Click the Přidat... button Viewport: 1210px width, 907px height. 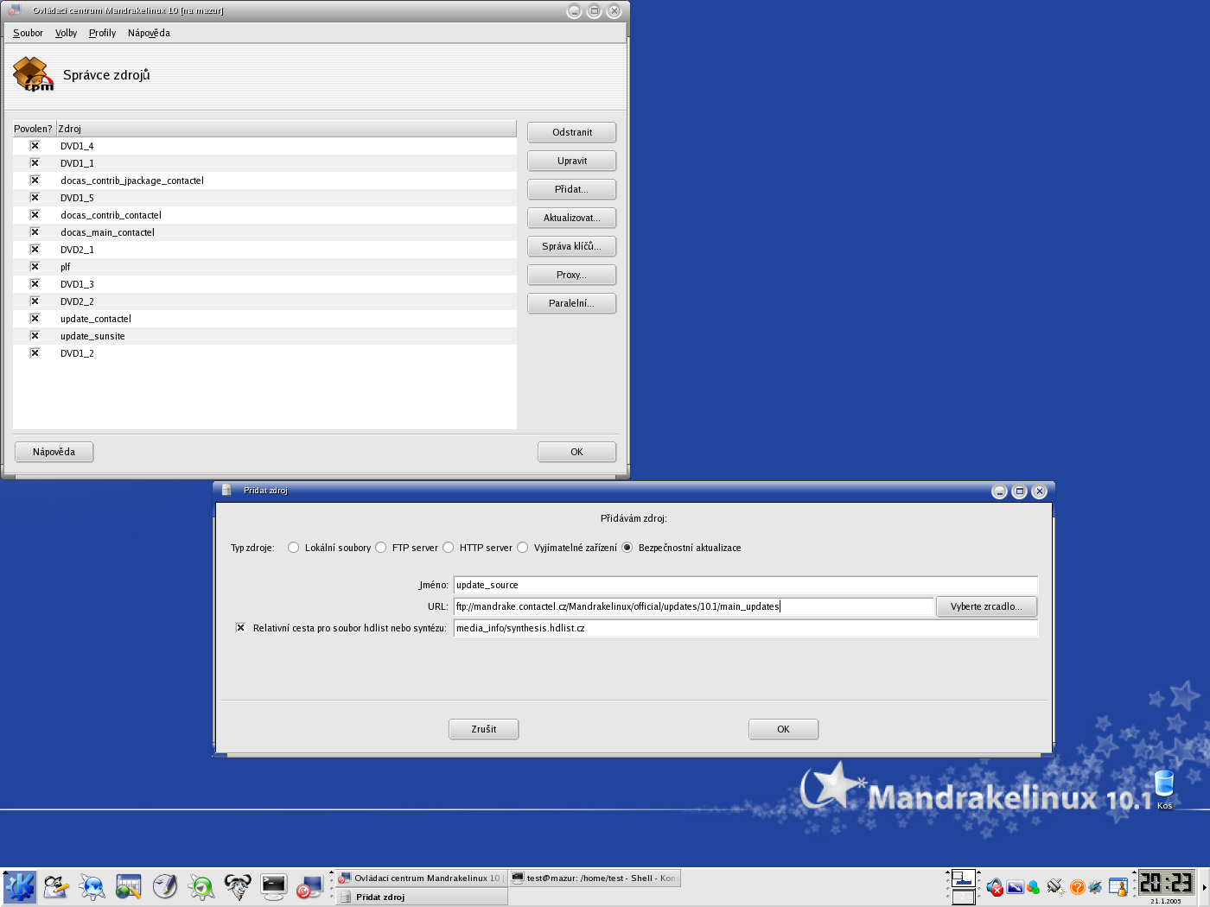click(x=572, y=189)
